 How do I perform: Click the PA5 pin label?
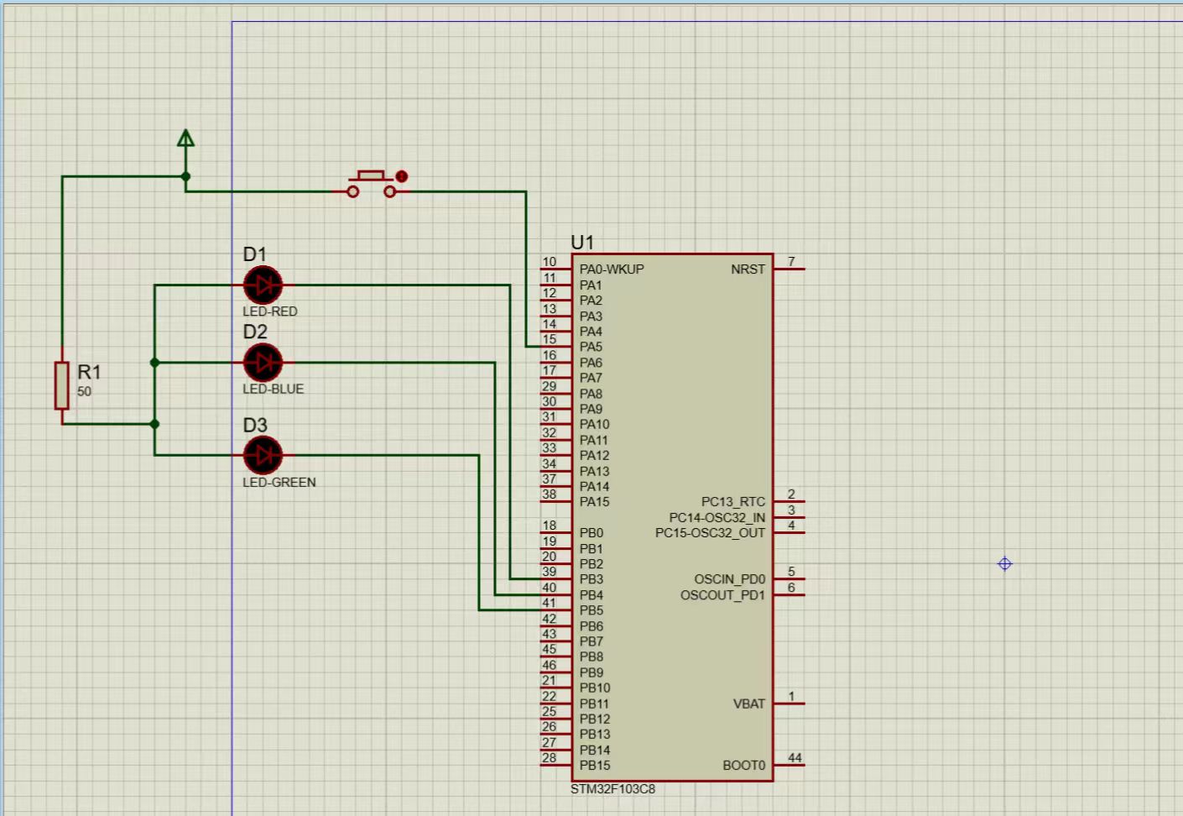[x=591, y=347]
